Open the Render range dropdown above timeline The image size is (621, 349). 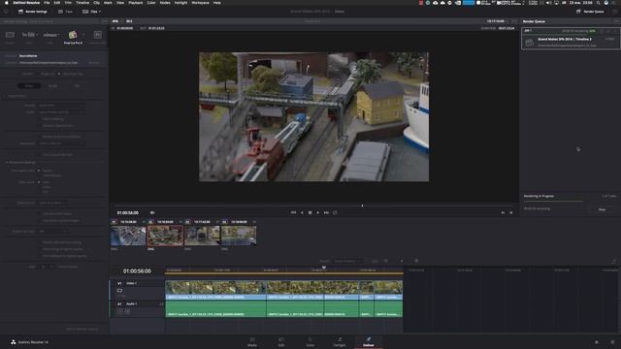(x=348, y=261)
